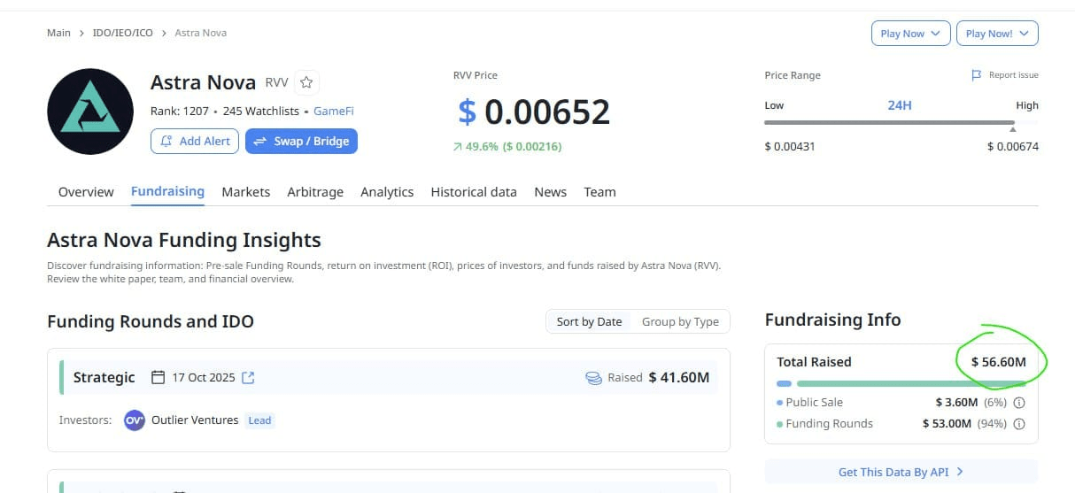Click the Total Raised progress bar

[x=901, y=383]
